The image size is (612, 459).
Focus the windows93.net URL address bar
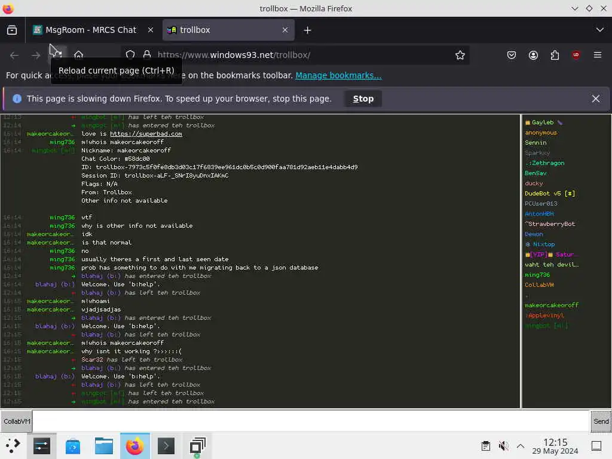tap(296, 55)
